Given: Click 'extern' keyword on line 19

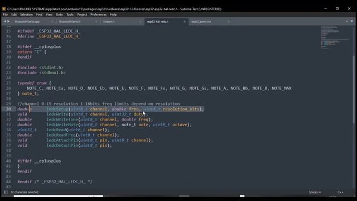Looking at the screenshot, I should [25, 52].
